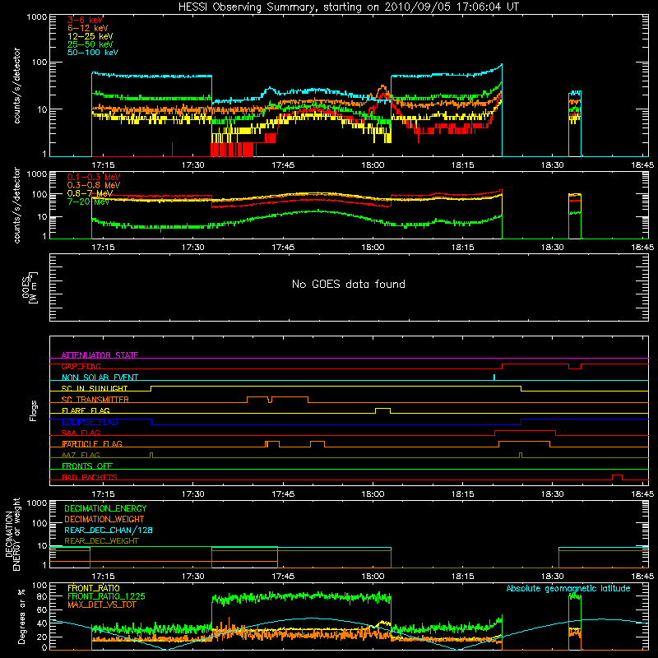Click the REAR_DEC_WEIGHT legend entry

(x=101, y=541)
